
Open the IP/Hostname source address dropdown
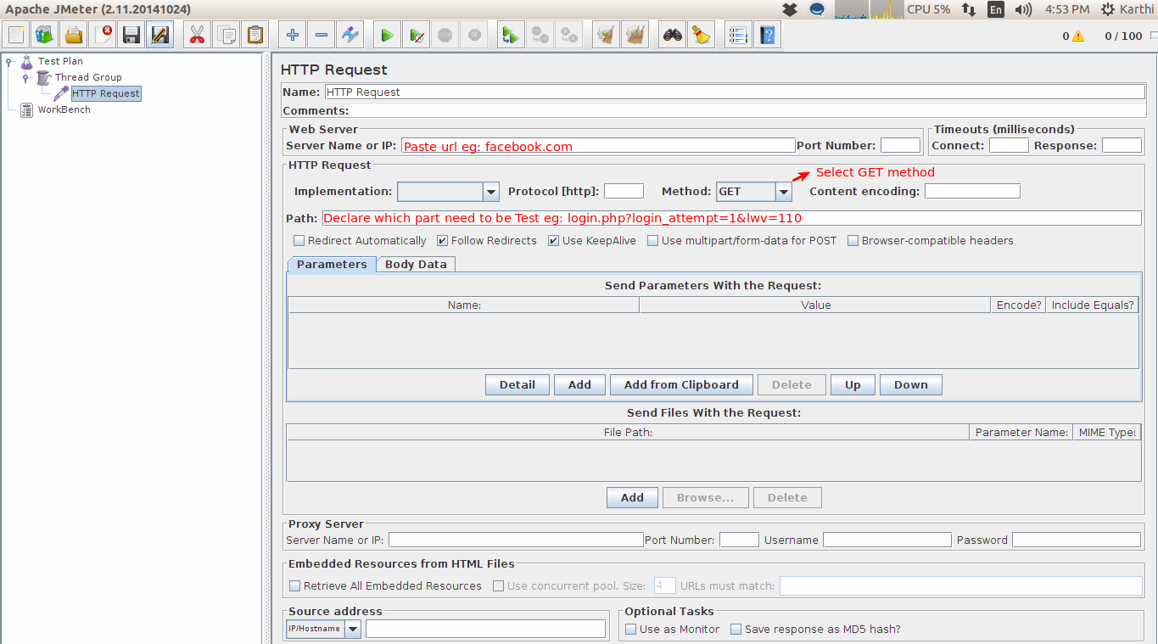tap(352, 630)
